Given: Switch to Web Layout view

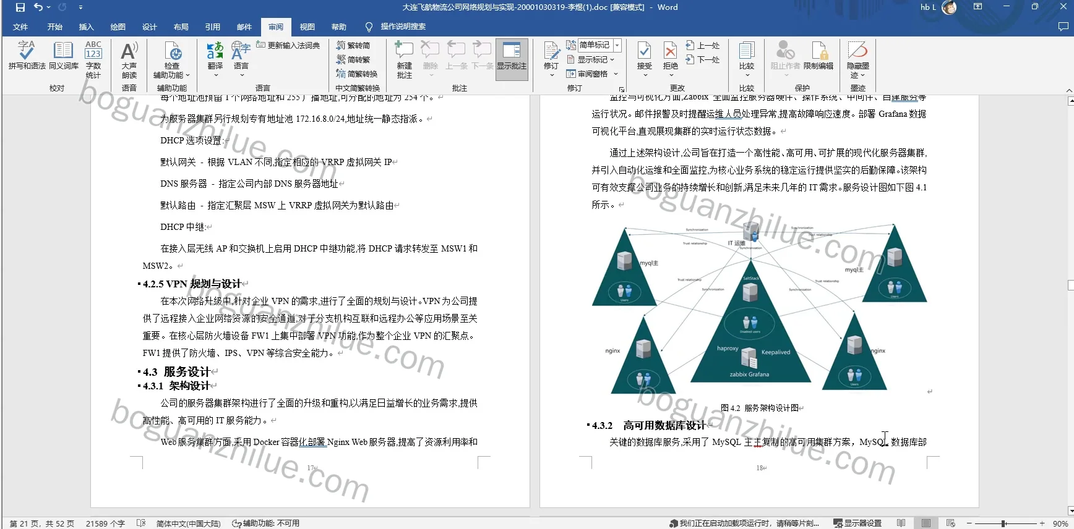Looking at the screenshot, I should (951, 523).
